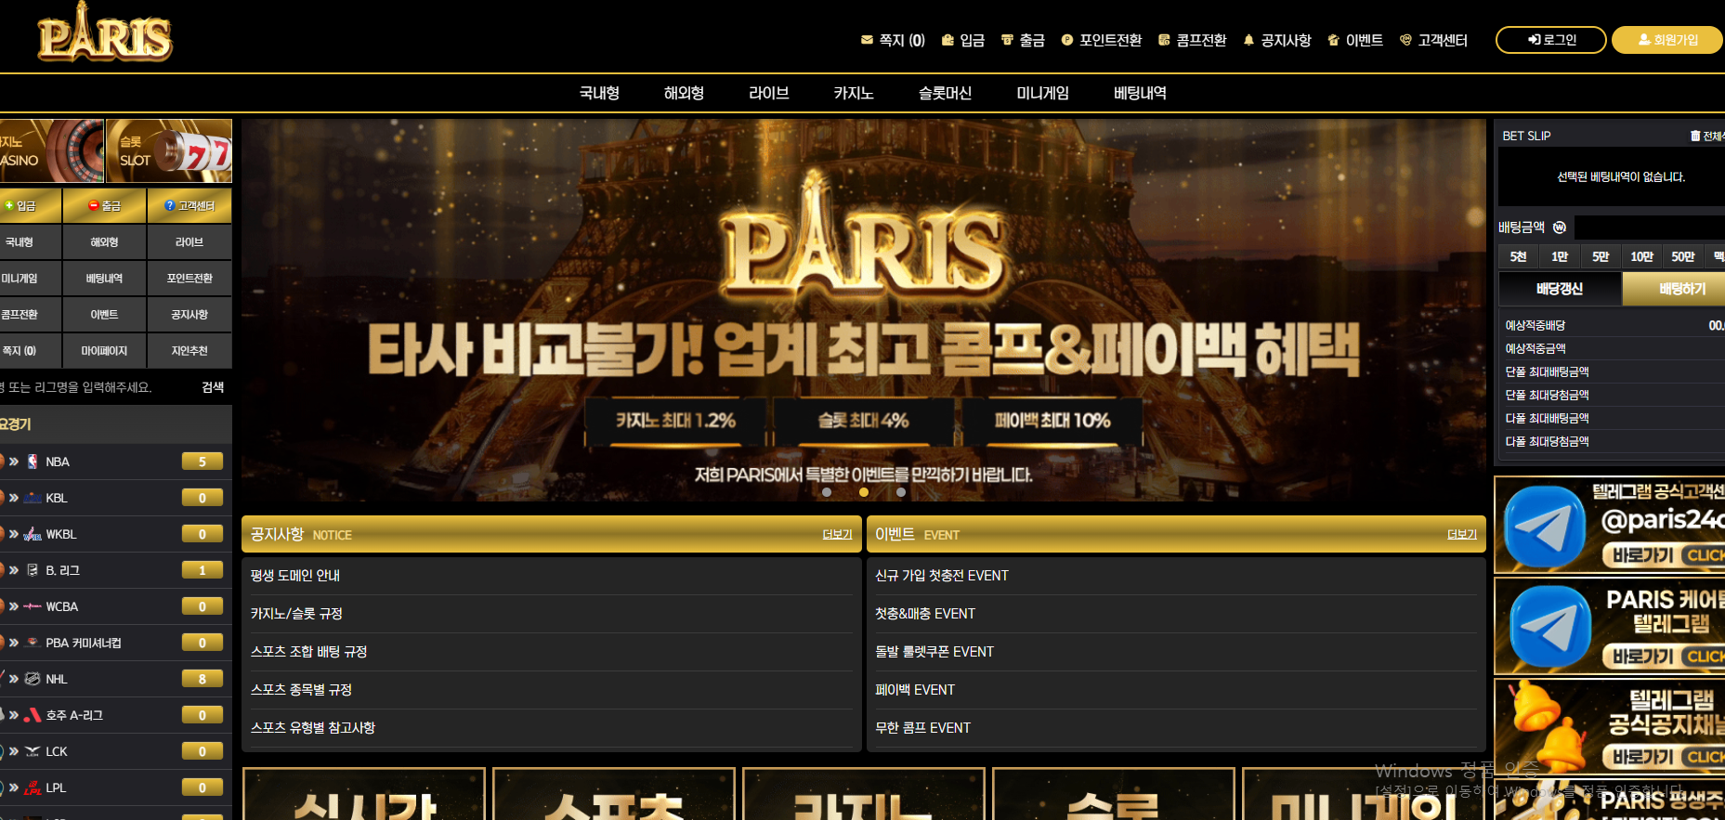Select the 국내형 main menu item
The width and height of the screenshot is (1725, 820).
click(599, 93)
